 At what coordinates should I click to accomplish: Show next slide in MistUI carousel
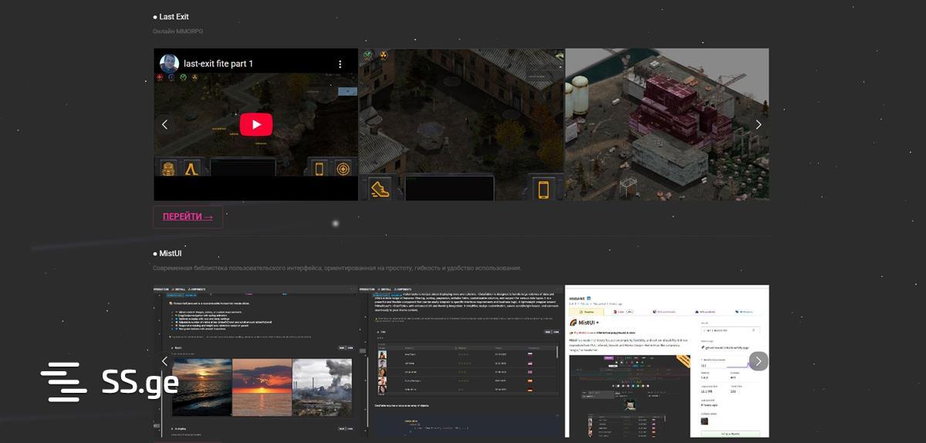[x=758, y=361]
